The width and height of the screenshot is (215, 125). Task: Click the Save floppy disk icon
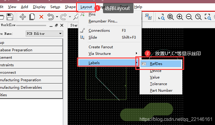coord(10,17)
